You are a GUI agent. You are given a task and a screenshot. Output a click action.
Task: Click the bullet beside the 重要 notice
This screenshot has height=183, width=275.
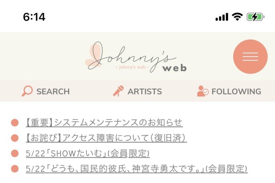point(15,123)
